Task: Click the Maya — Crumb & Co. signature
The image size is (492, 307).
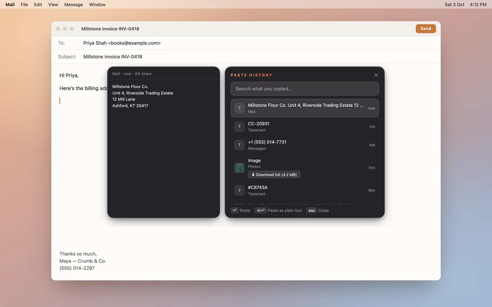Action: [83, 261]
